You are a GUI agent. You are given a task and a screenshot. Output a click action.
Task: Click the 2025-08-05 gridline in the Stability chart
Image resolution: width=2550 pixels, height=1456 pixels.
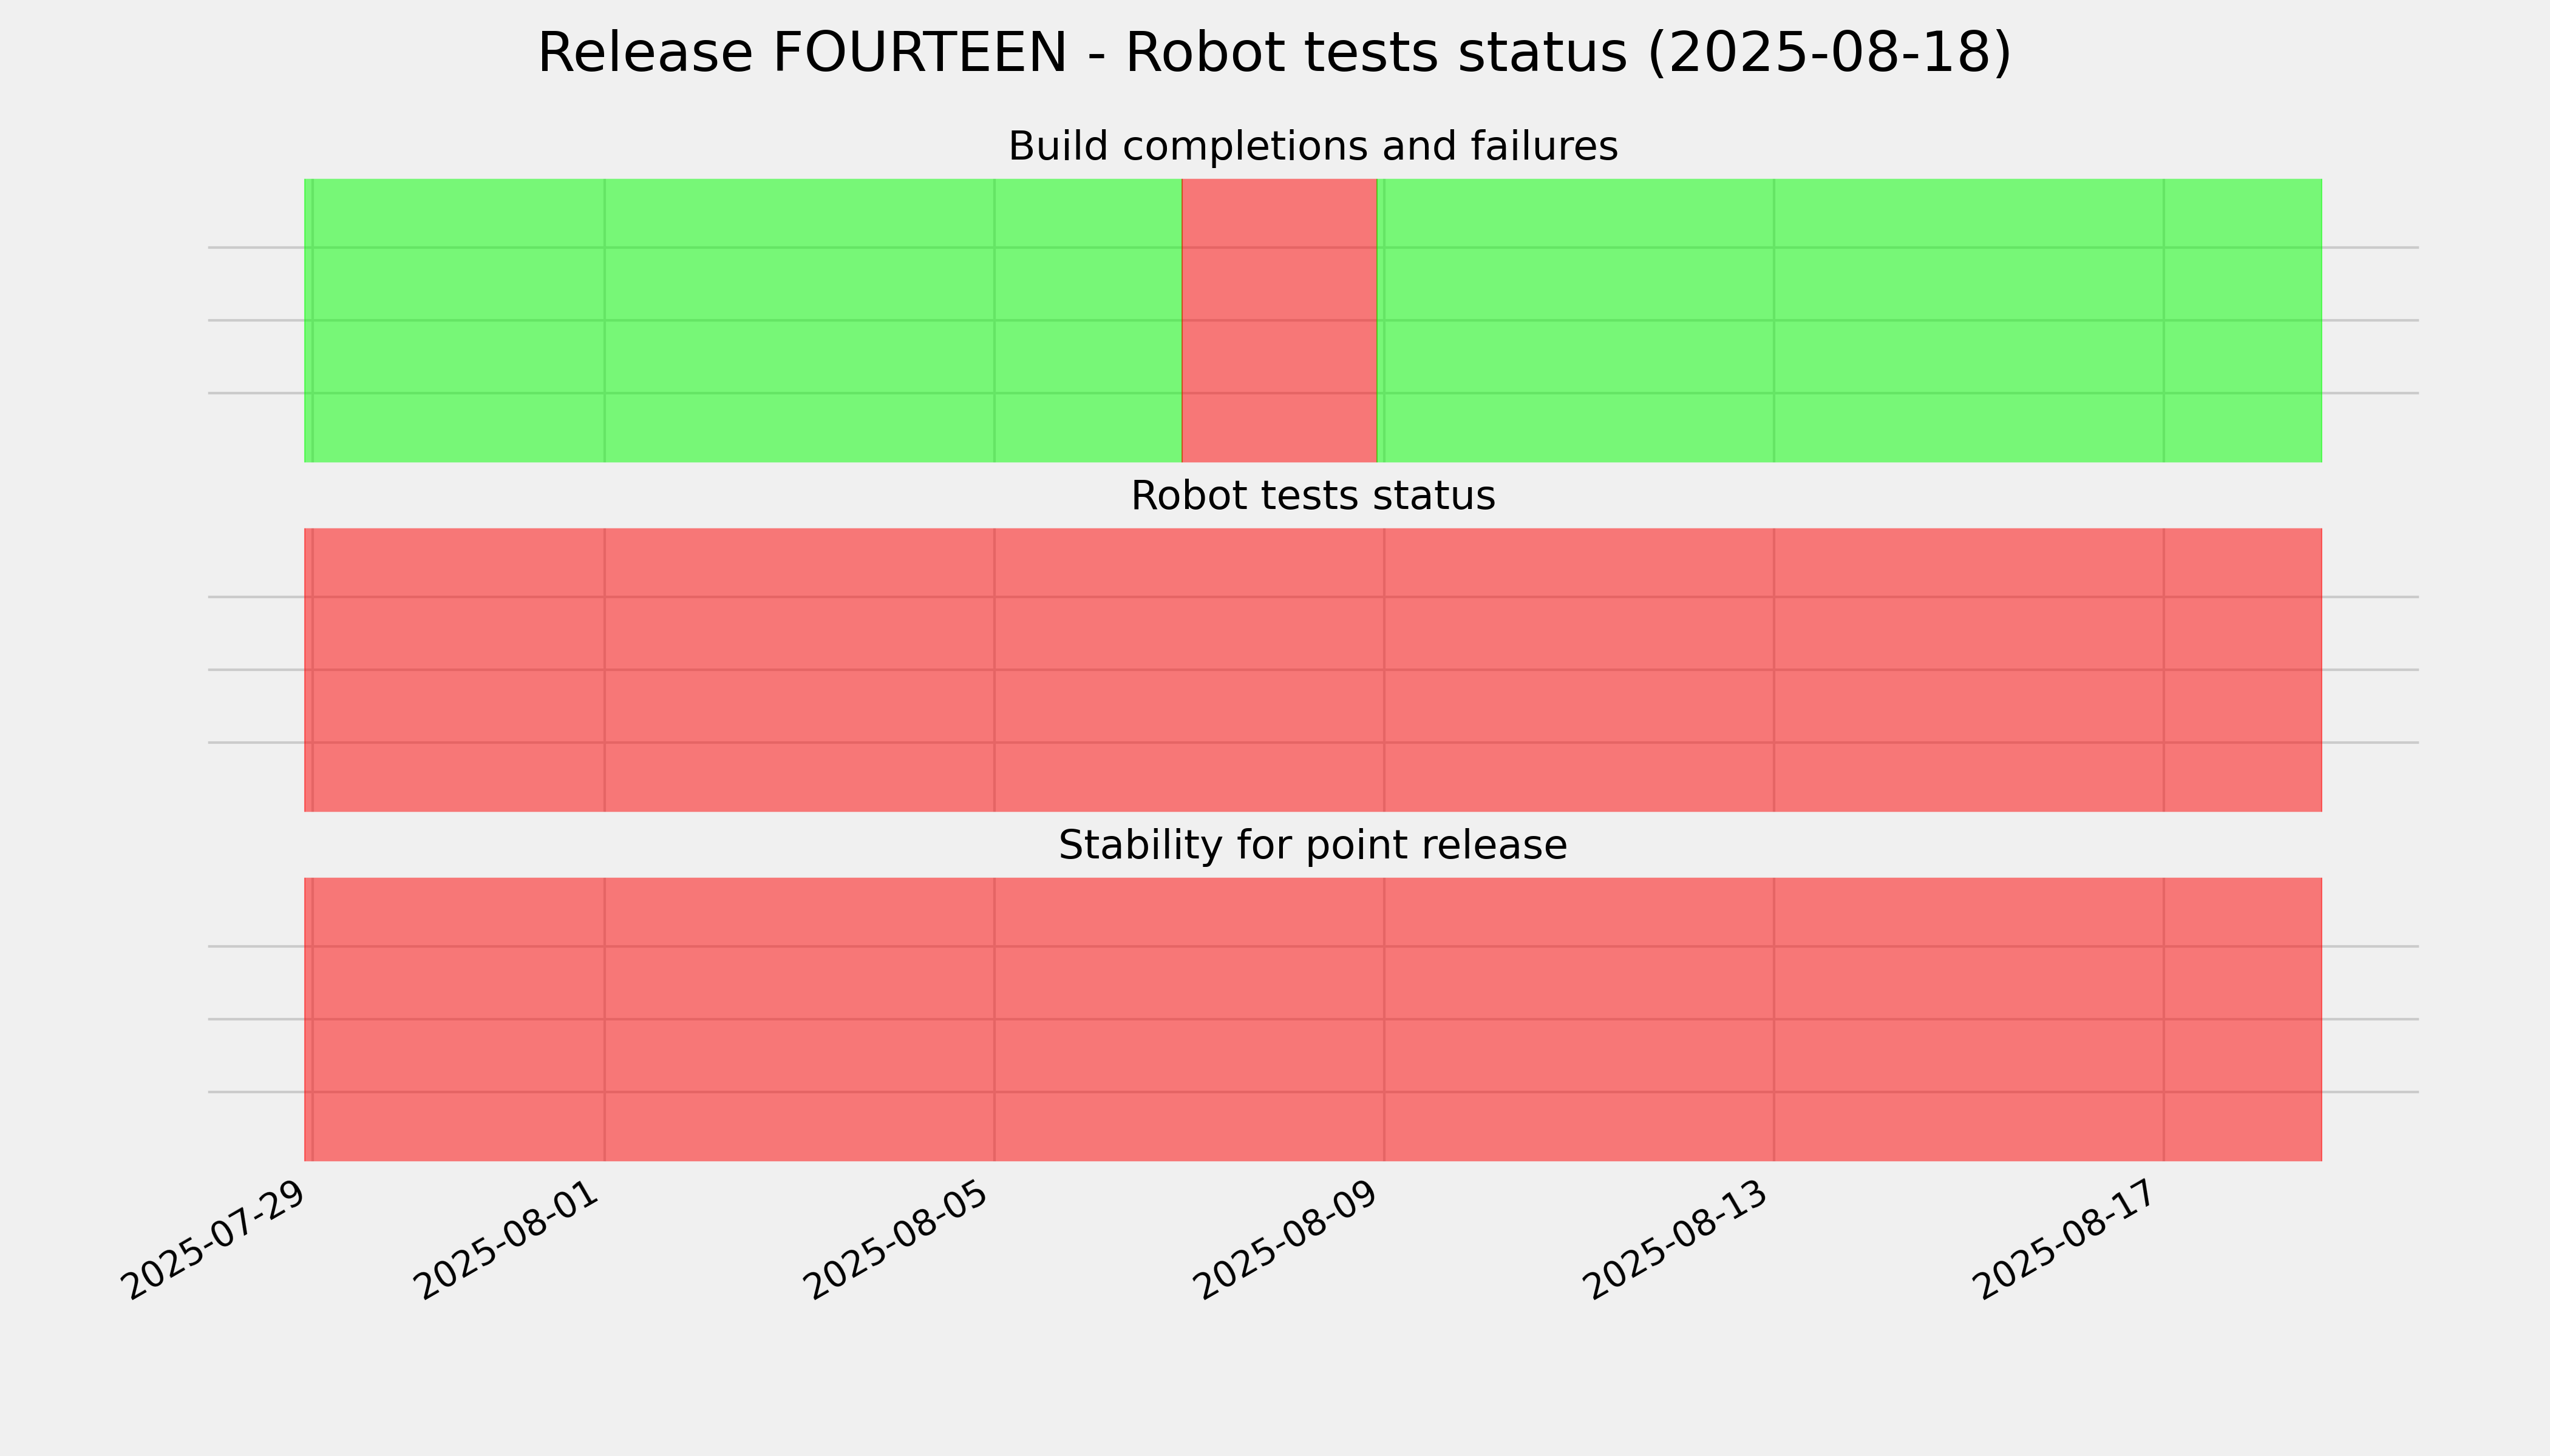[x=994, y=1019]
